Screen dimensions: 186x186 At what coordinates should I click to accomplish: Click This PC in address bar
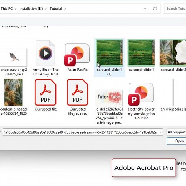[7, 9]
